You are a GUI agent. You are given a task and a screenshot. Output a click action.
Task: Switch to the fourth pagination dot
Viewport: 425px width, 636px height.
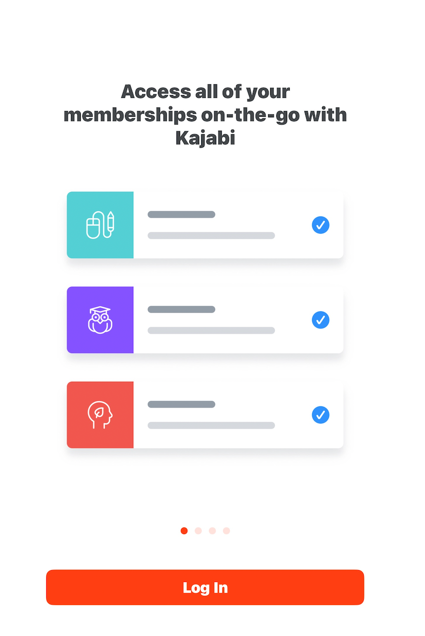pyautogui.click(x=226, y=531)
